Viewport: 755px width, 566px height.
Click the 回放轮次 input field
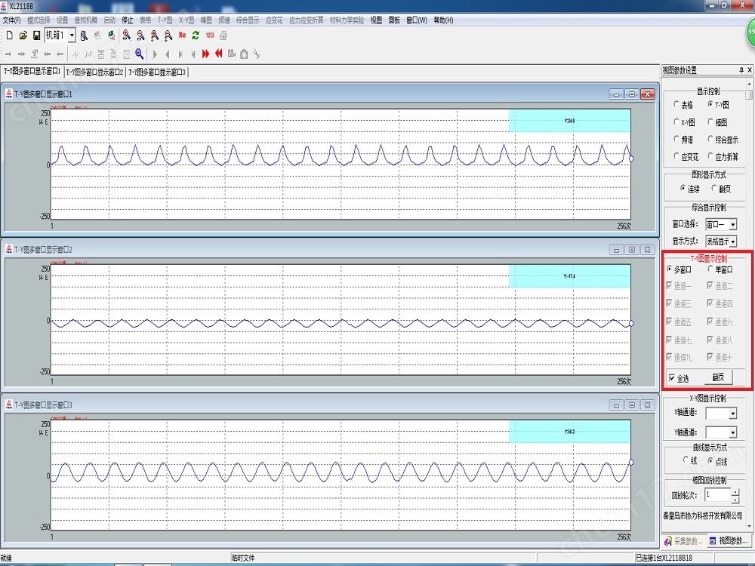pyautogui.click(x=717, y=495)
